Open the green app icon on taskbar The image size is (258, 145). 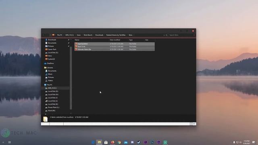point(165,142)
